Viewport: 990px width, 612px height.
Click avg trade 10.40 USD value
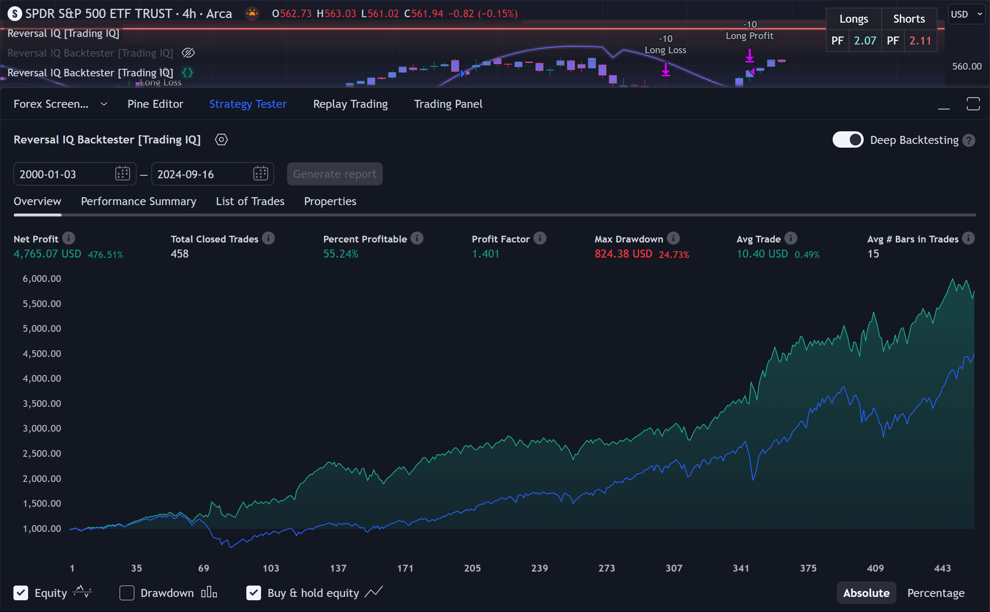pyautogui.click(x=763, y=254)
